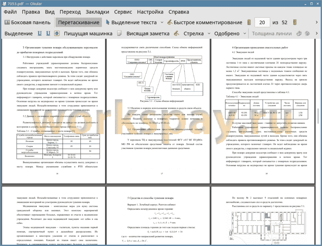The image size is (322, 246).
Task: Open the Вид menu
Action: [50, 12]
